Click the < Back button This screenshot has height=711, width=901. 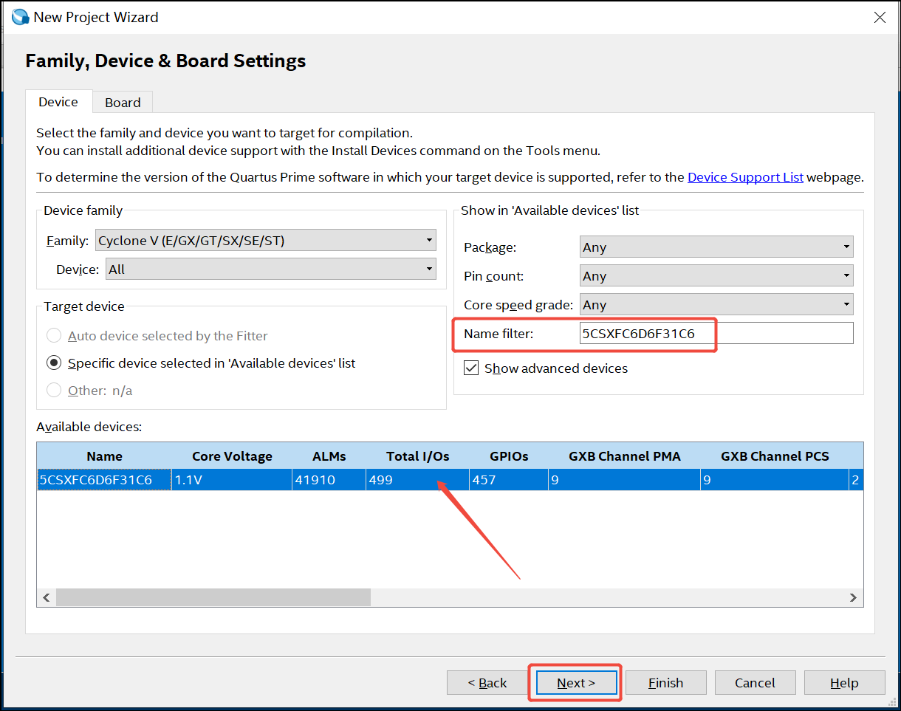487,683
